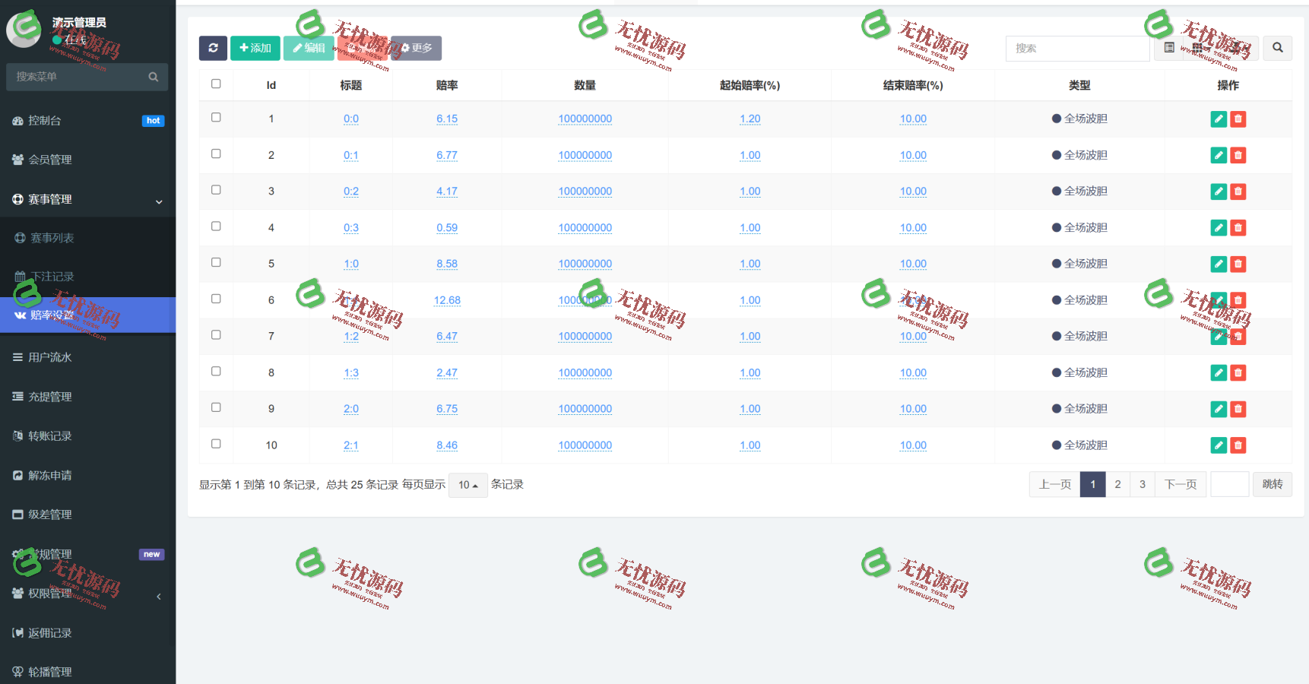Check the checkbox for row Id 1

tap(216, 117)
